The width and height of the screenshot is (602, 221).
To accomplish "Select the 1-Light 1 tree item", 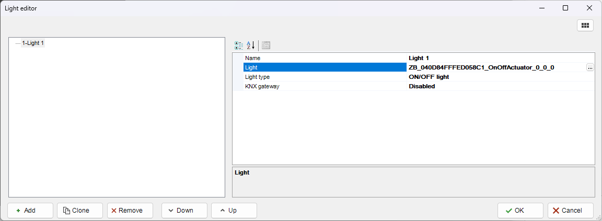I will pyautogui.click(x=32, y=43).
